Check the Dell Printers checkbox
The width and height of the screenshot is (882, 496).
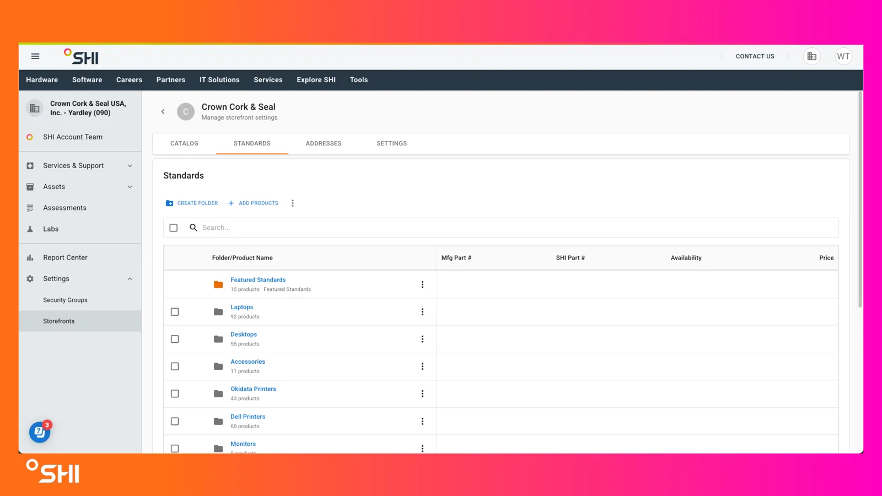coord(175,421)
